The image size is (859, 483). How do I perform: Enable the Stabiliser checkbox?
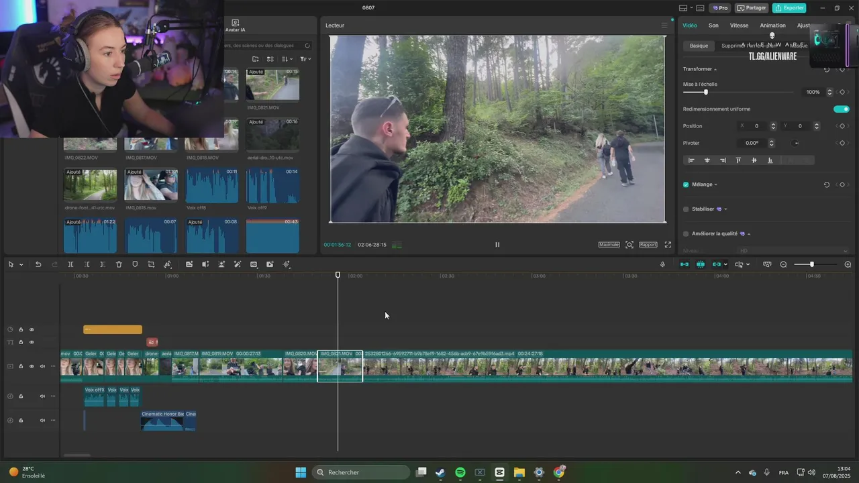[686, 209]
